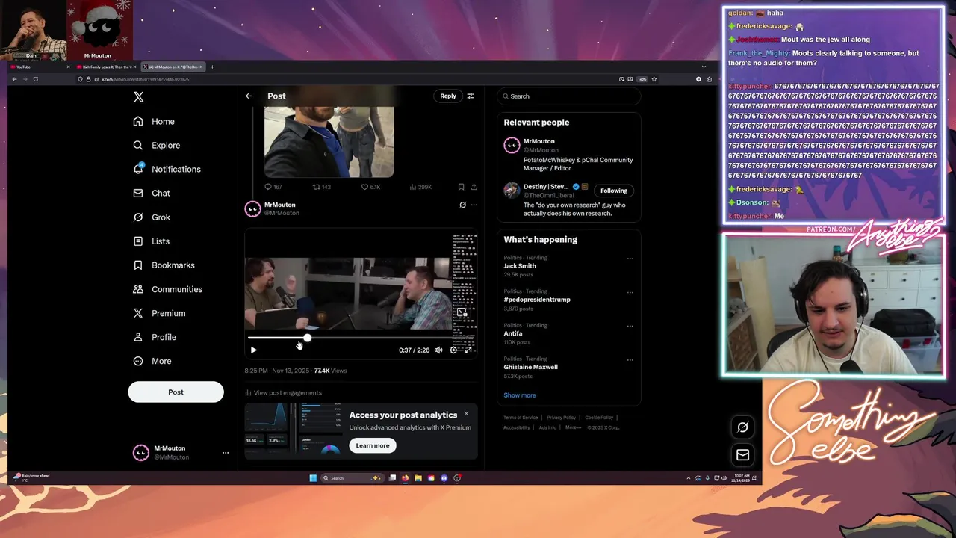Image resolution: width=956 pixels, height=538 pixels.
Task: Dismiss the post analytics promo
Action: tap(466, 414)
